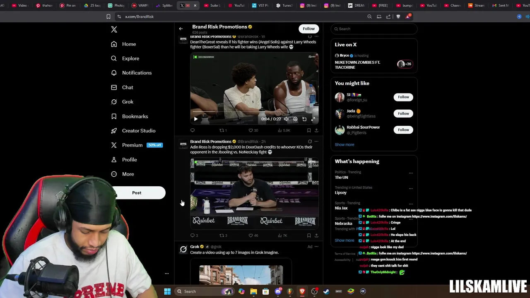This screenshot has width=530, height=298.
Task: Click the x.com/BrandRisk address bar
Action: pyautogui.click(x=240, y=17)
